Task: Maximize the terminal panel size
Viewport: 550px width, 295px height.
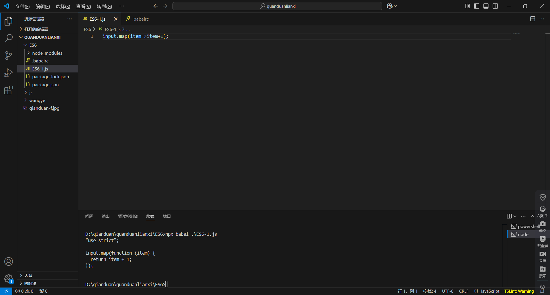Action: (532, 216)
